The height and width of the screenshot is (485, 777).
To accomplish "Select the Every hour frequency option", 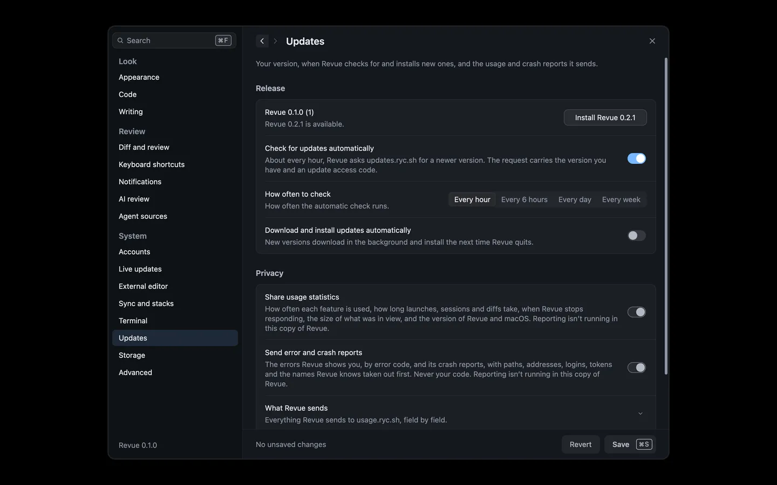I will 472,199.
